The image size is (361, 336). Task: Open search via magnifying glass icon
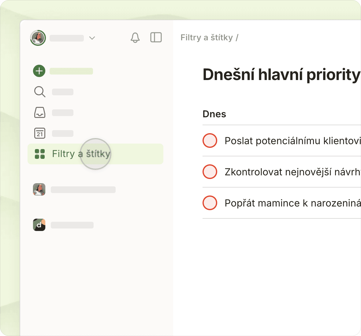coord(39,92)
